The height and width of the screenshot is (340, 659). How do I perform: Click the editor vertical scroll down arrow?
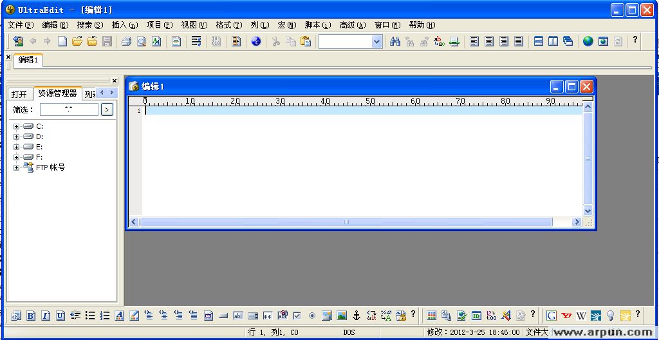(588, 211)
